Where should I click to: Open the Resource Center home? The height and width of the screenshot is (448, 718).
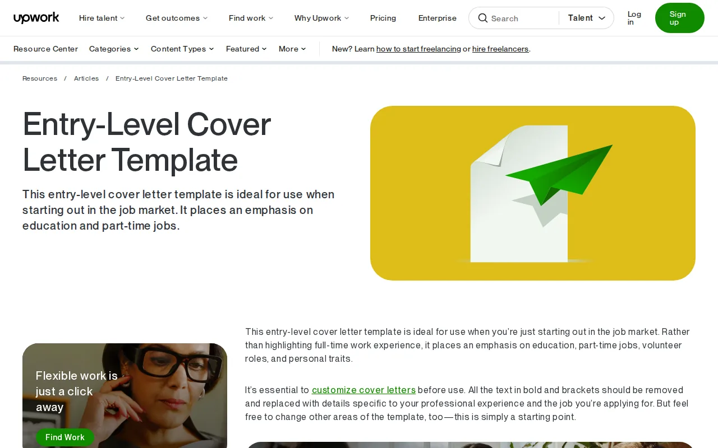[46, 49]
